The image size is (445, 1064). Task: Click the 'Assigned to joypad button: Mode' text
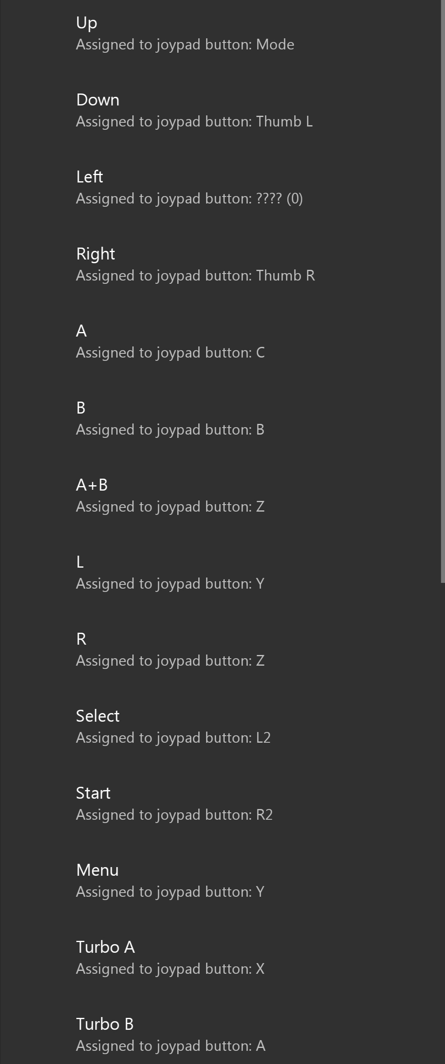pyautogui.click(x=185, y=44)
